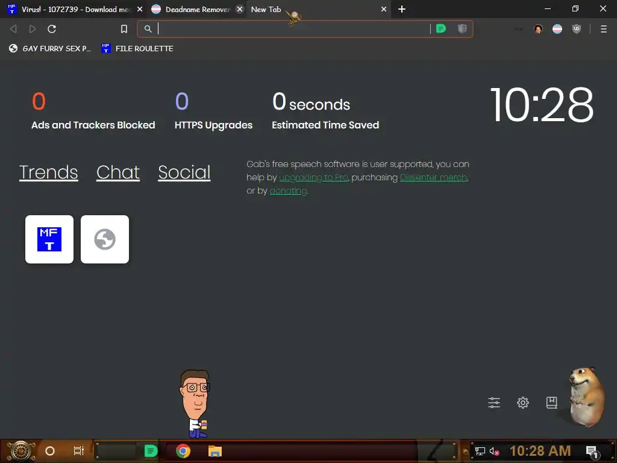617x463 pixels.
Task: Open Deadname Remover extension icon
Action: (x=557, y=29)
